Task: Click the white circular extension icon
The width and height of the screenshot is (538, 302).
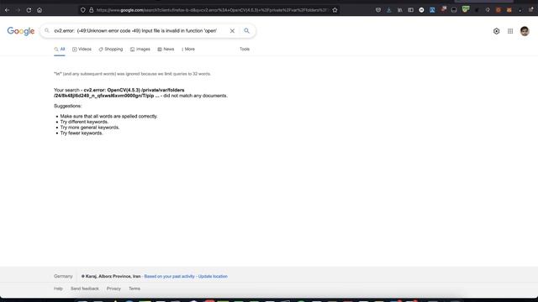Action: (x=421, y=10)
